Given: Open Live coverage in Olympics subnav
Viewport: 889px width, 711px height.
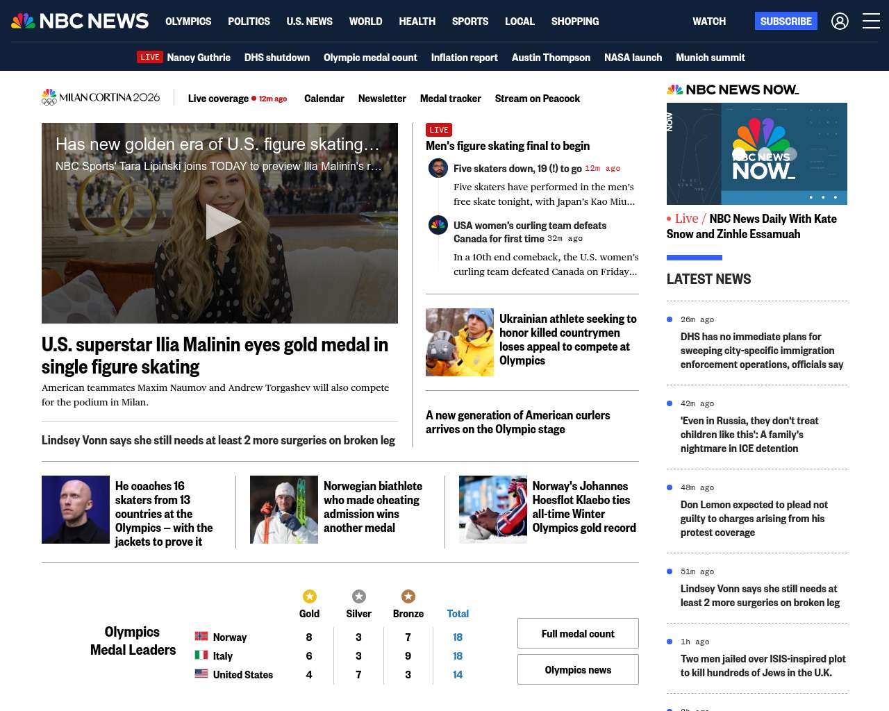Looking at the screenshot, I should point(218,99).
